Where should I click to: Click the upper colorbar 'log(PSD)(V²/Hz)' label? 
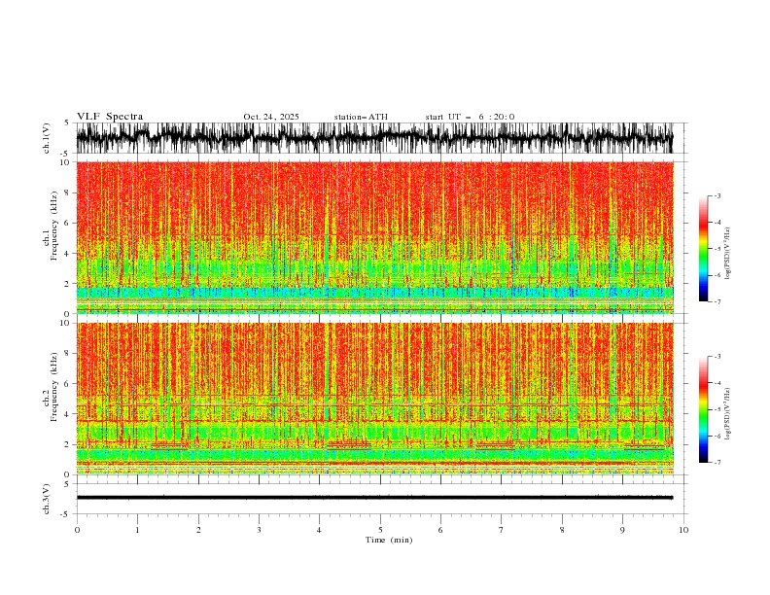pyautogui.click(x=728, y=254)
